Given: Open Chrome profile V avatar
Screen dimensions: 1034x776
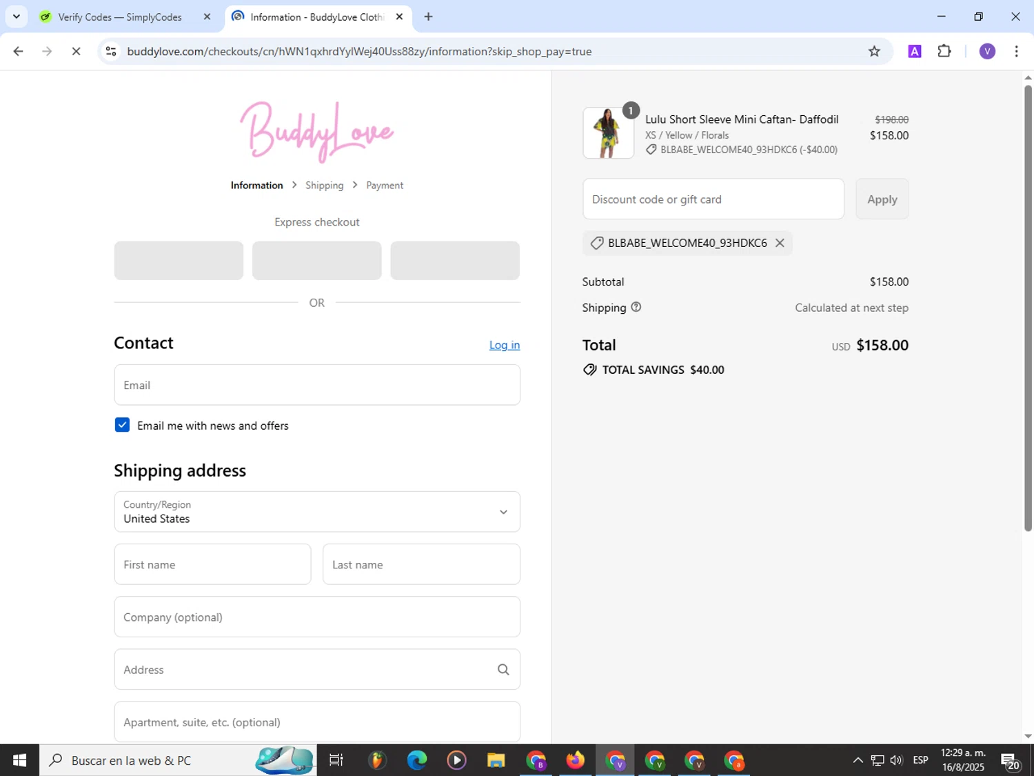Looking at the screenshot, I should [987, 51].
